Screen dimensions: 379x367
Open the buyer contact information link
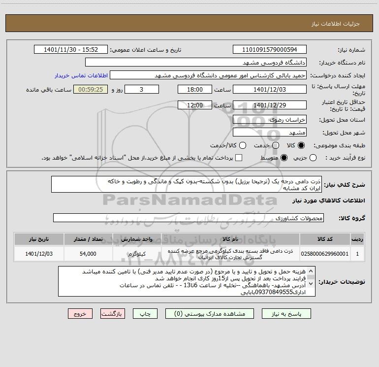point(81,75)
